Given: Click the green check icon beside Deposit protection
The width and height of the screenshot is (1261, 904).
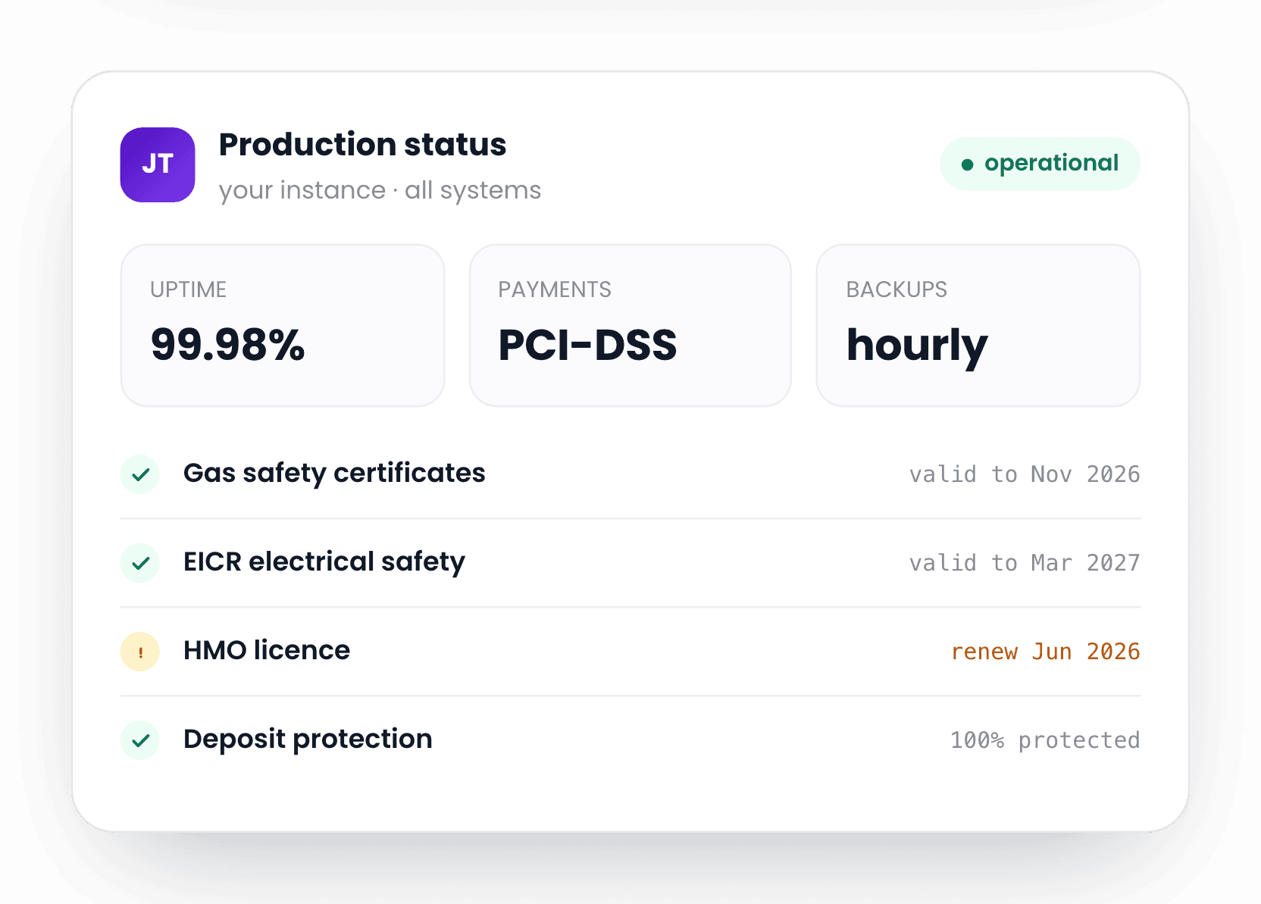Looking at the screenshot, I should click(x=140, y=740).
